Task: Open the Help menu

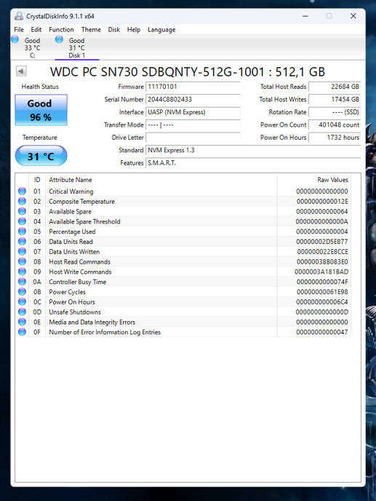Action: click(x=134, y=29)
